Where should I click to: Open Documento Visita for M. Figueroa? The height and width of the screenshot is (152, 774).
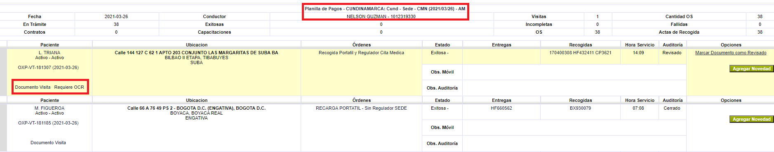point(48,143)
